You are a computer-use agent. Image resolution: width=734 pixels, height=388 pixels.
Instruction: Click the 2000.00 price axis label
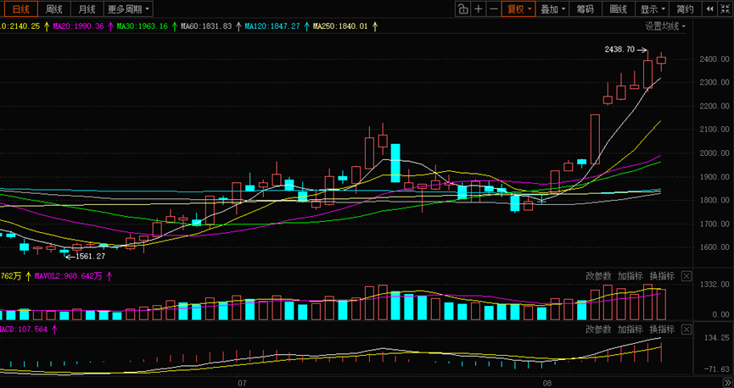[x=714, y=153]
